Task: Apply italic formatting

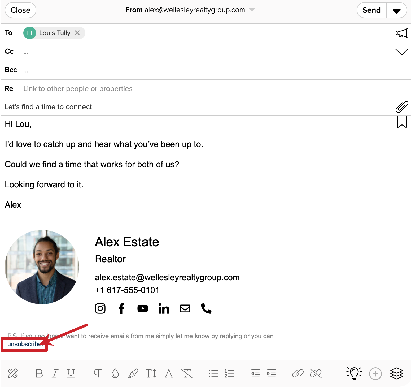Action: point(55,373)
